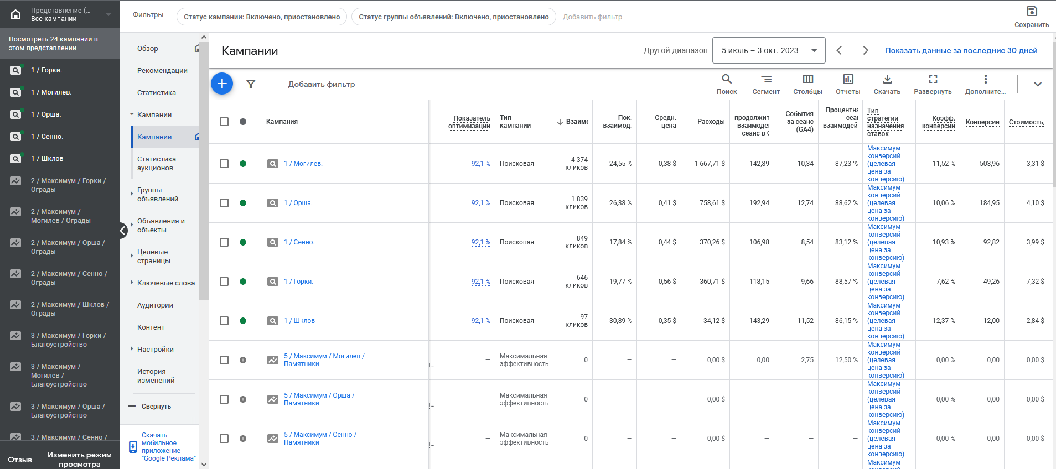Click the mobile phone app icon
Viewport: 1056px width, 469px height.
point(133,447)
